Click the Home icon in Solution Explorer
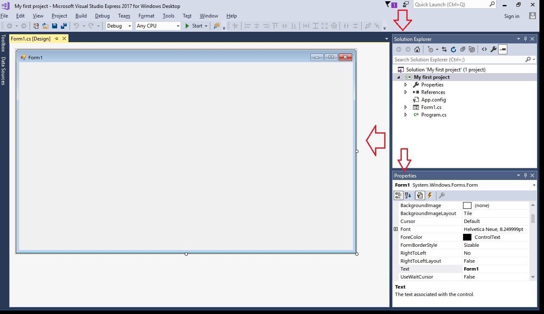 click(x=417, y=49)
